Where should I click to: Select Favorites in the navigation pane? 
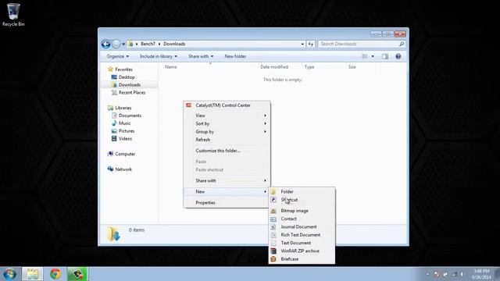click(x=120, y=69)
